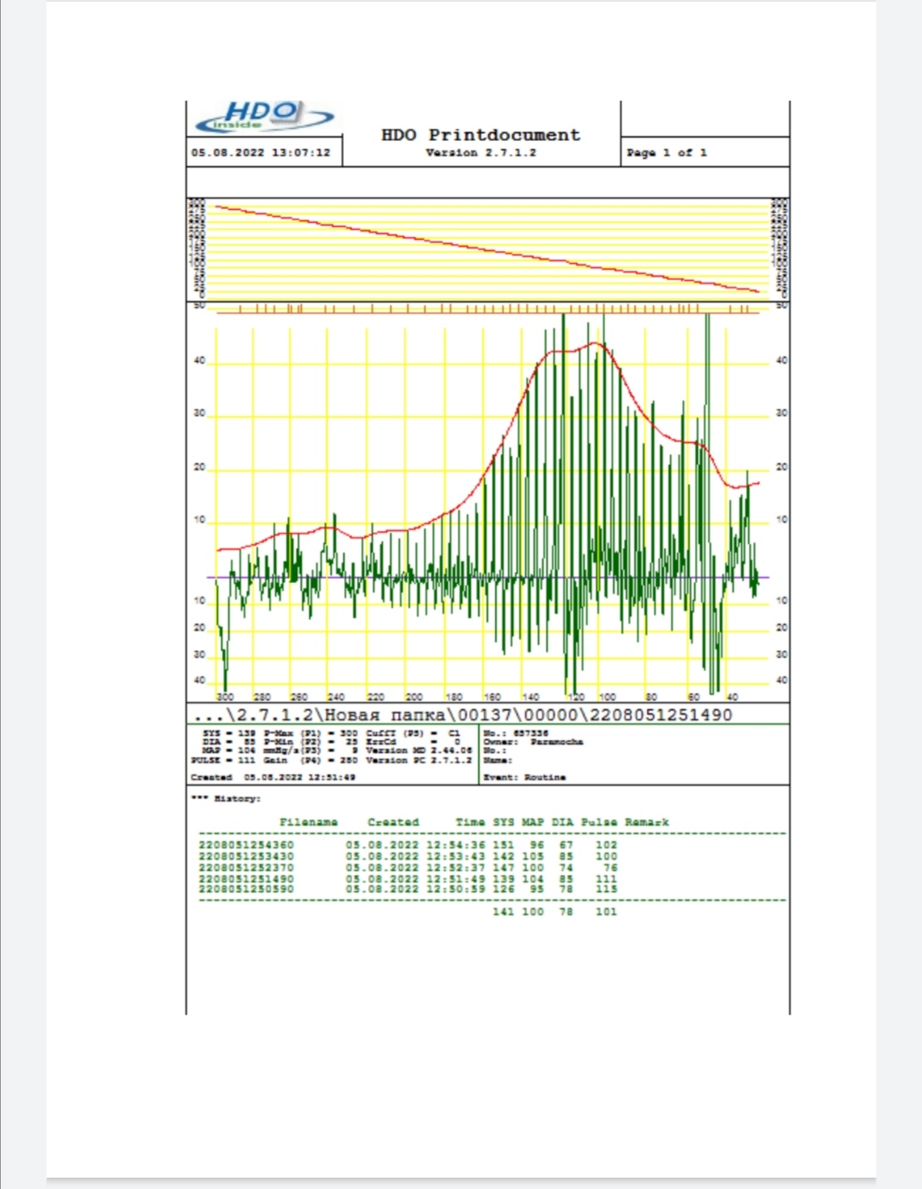The height and width of the screenshot is (1189, 922).
Task: Click the MAP = 104 value line
Action: 229,751
